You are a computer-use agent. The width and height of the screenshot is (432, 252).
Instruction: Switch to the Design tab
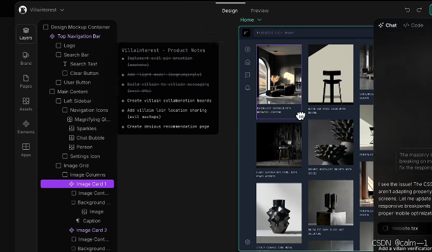click(230, 11)
